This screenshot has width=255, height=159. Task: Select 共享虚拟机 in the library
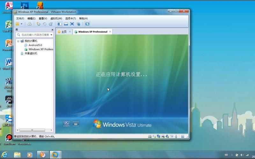pyautogui.click(x=31, y=53)
